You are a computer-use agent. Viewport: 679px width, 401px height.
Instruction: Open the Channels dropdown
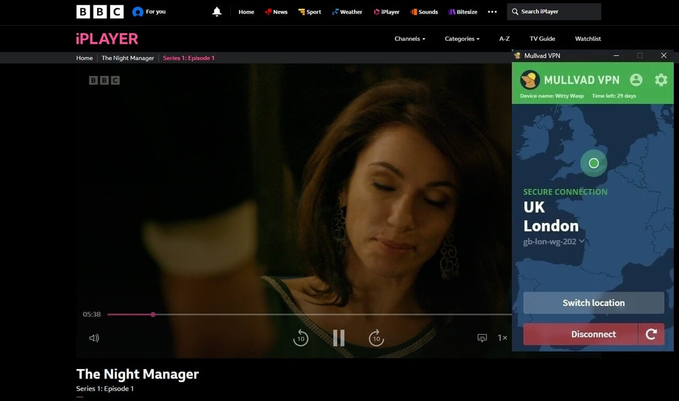[408, 39]
